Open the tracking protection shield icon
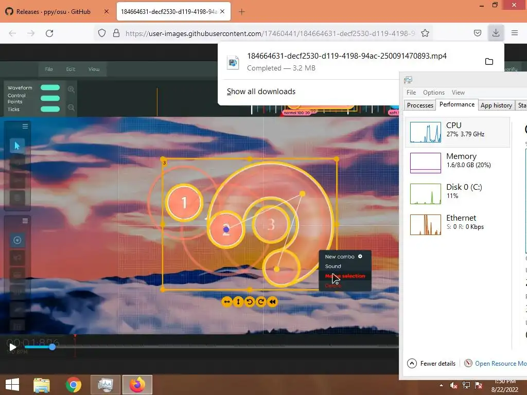Viewport: 527px width, 395px height. [102, 33]
